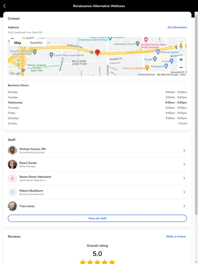Click Renaissance Alternative Wellness title
This screenshot has height=264, width=198.
(99, 6)
